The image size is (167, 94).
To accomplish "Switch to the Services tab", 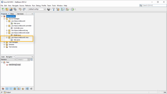I will click(x=20, y=14).
